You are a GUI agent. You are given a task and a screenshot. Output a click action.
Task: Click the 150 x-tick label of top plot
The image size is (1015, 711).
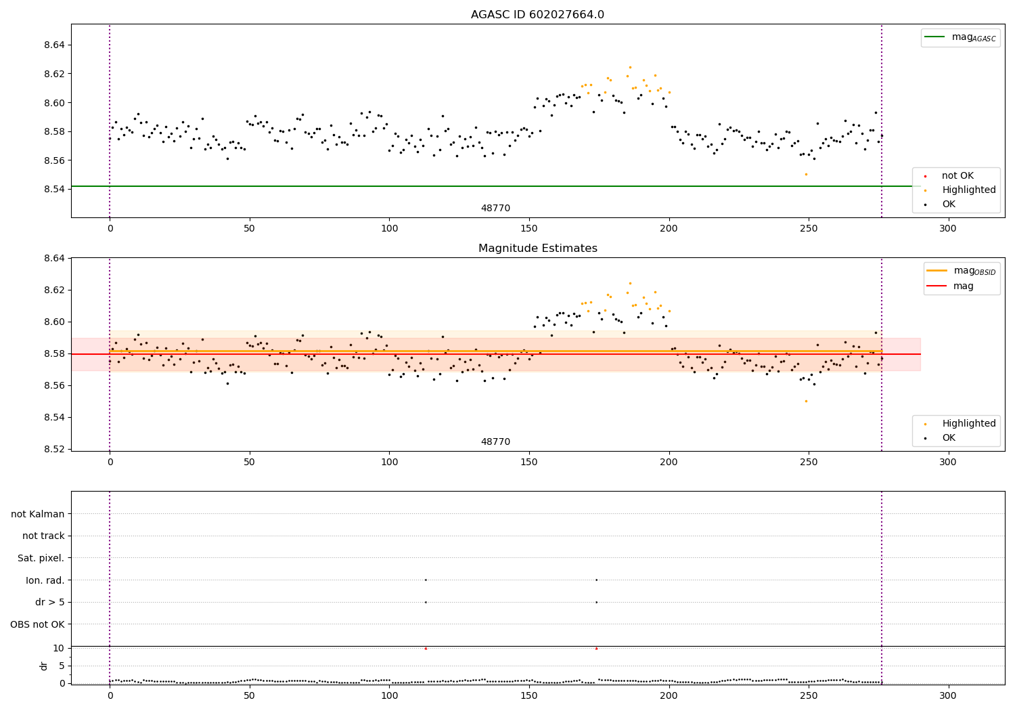[529, 229]
